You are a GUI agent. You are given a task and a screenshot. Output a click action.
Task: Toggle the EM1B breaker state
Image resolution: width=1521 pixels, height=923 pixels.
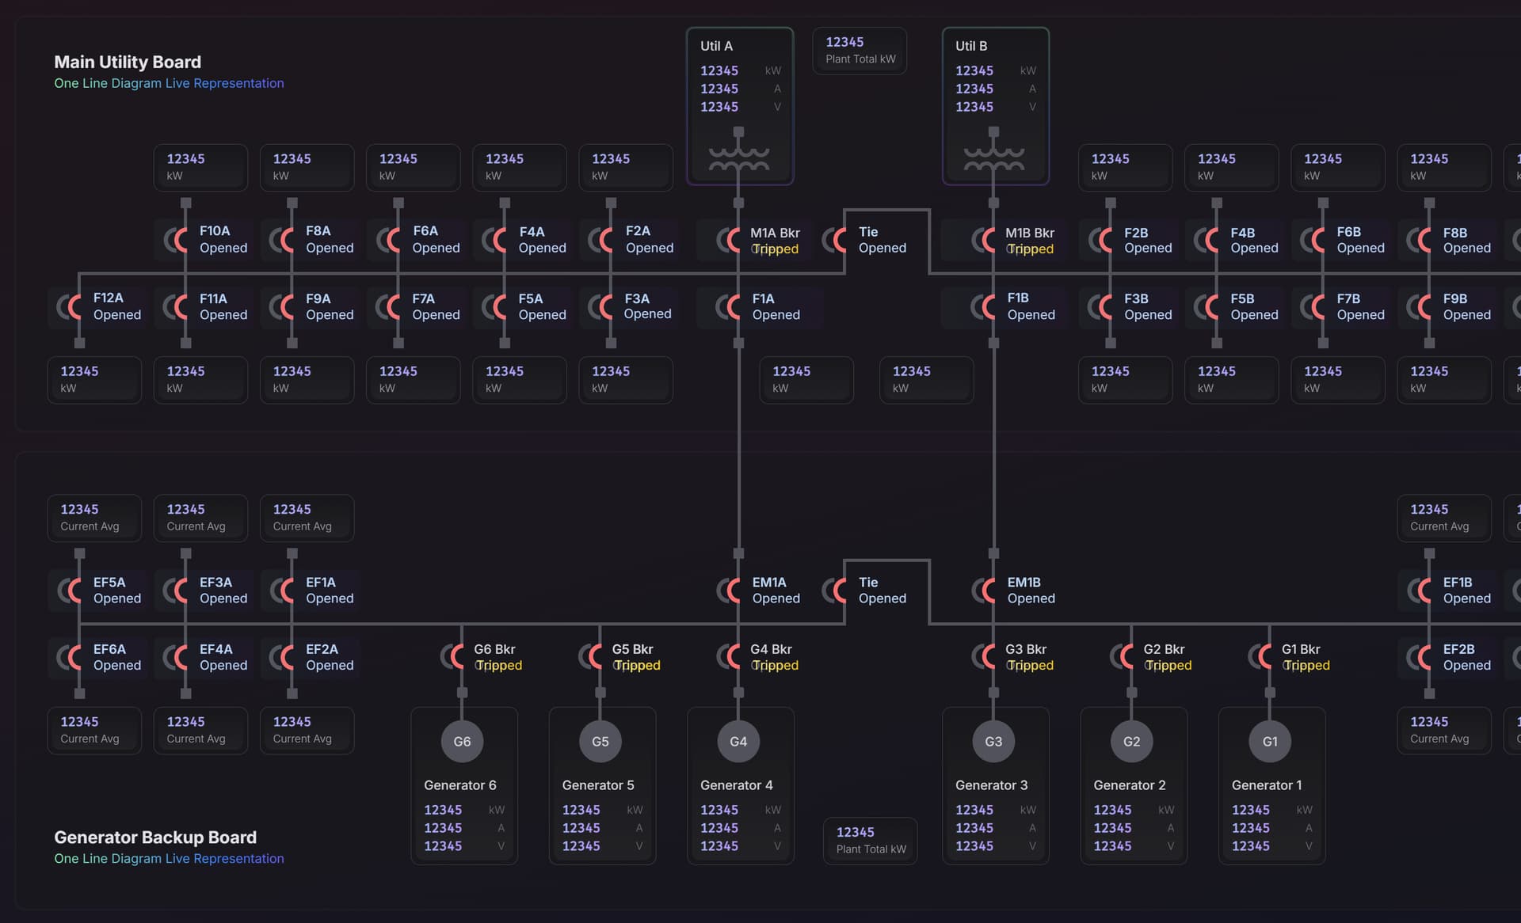(x=983, y=590)
